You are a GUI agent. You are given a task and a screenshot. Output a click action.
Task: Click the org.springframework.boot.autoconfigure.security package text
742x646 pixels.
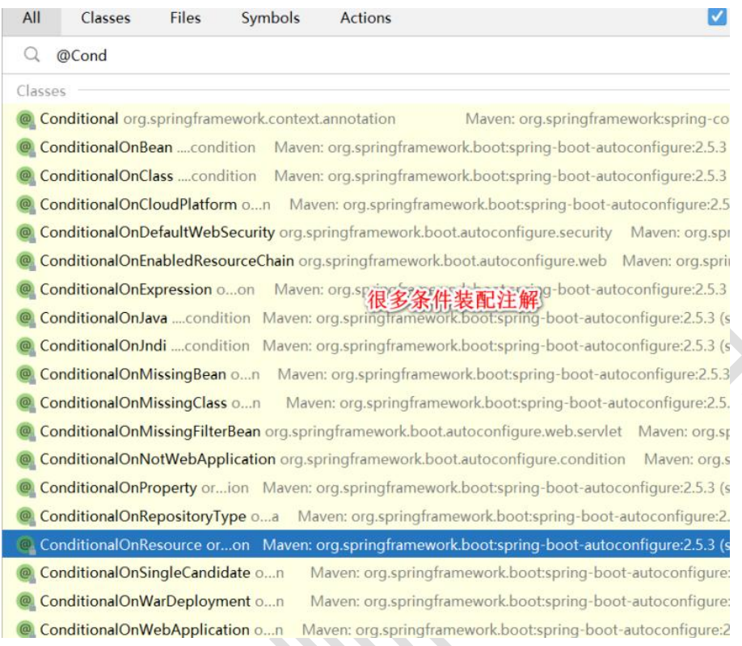(445, 233)
